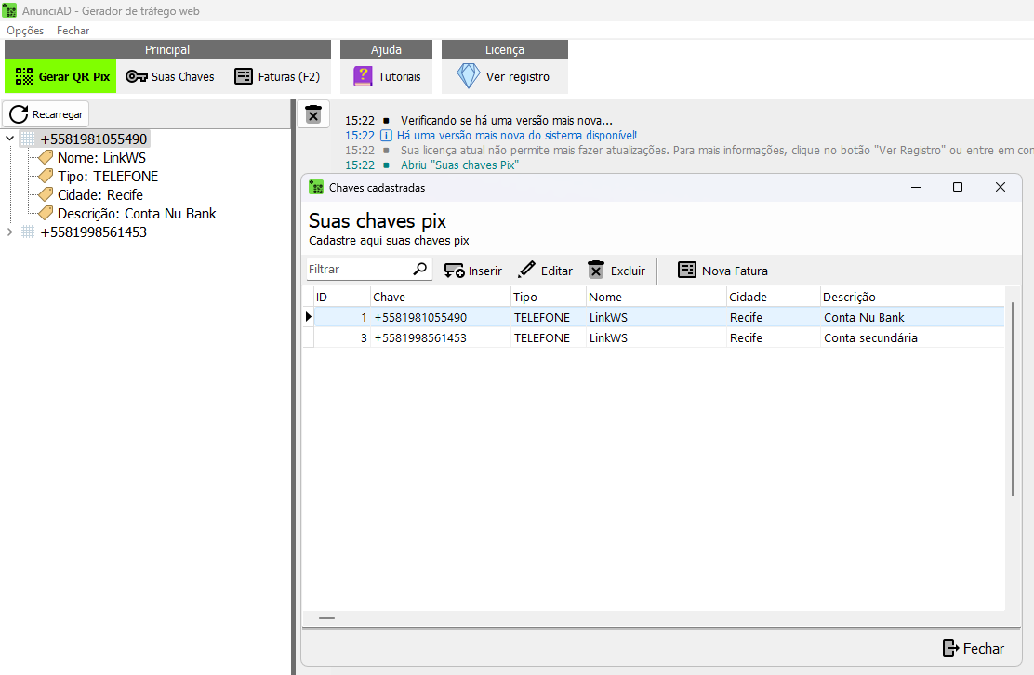This screenshot has width=1034, height=675.
Task: Click Editar pencil button
Action: tap(545, 271)
